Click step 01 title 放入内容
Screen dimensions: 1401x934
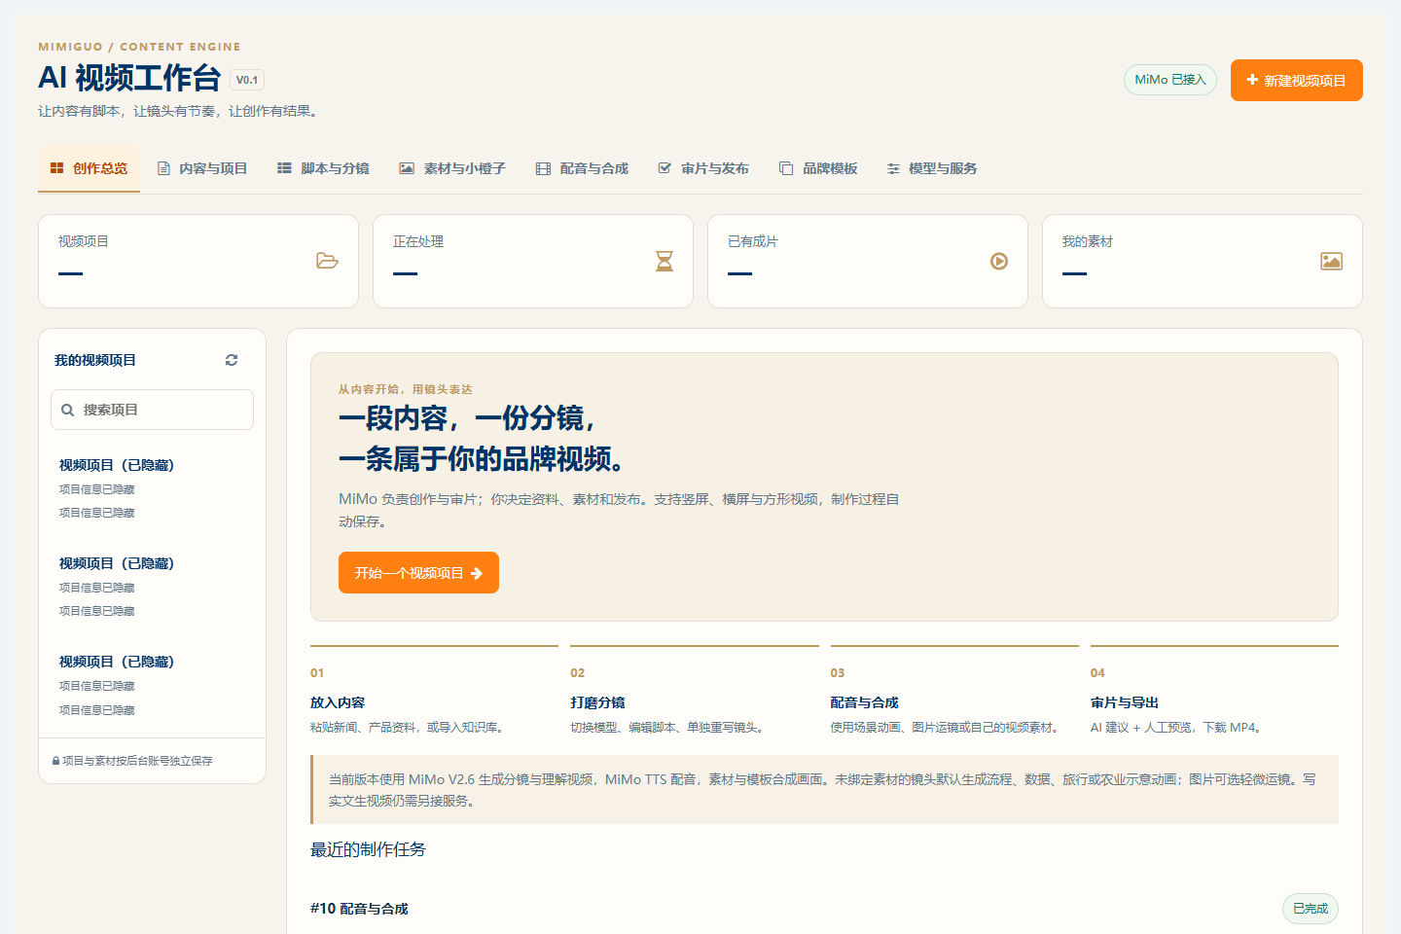[x=338, y=702]
